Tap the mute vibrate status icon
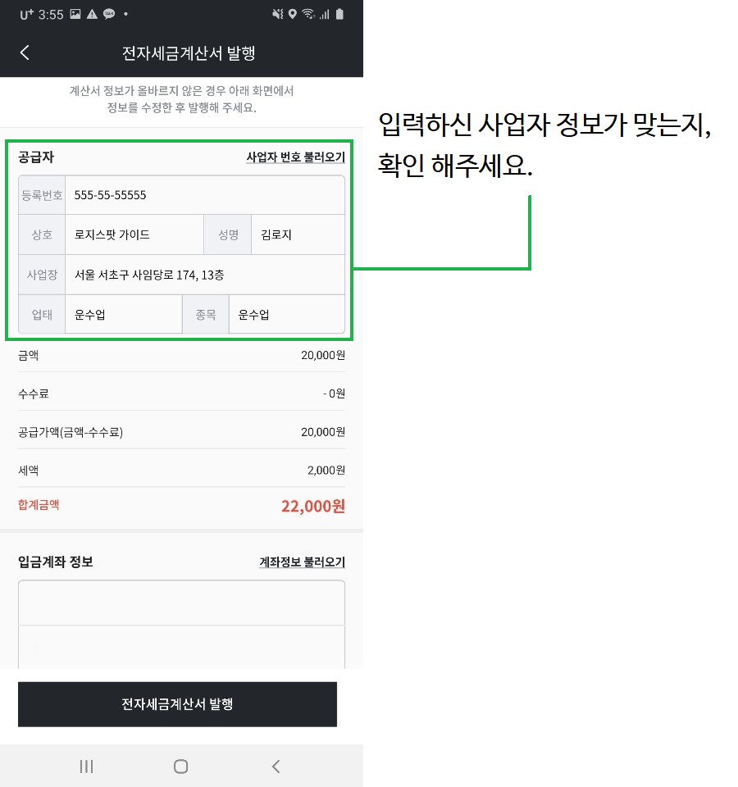 (x=278, y=14)
